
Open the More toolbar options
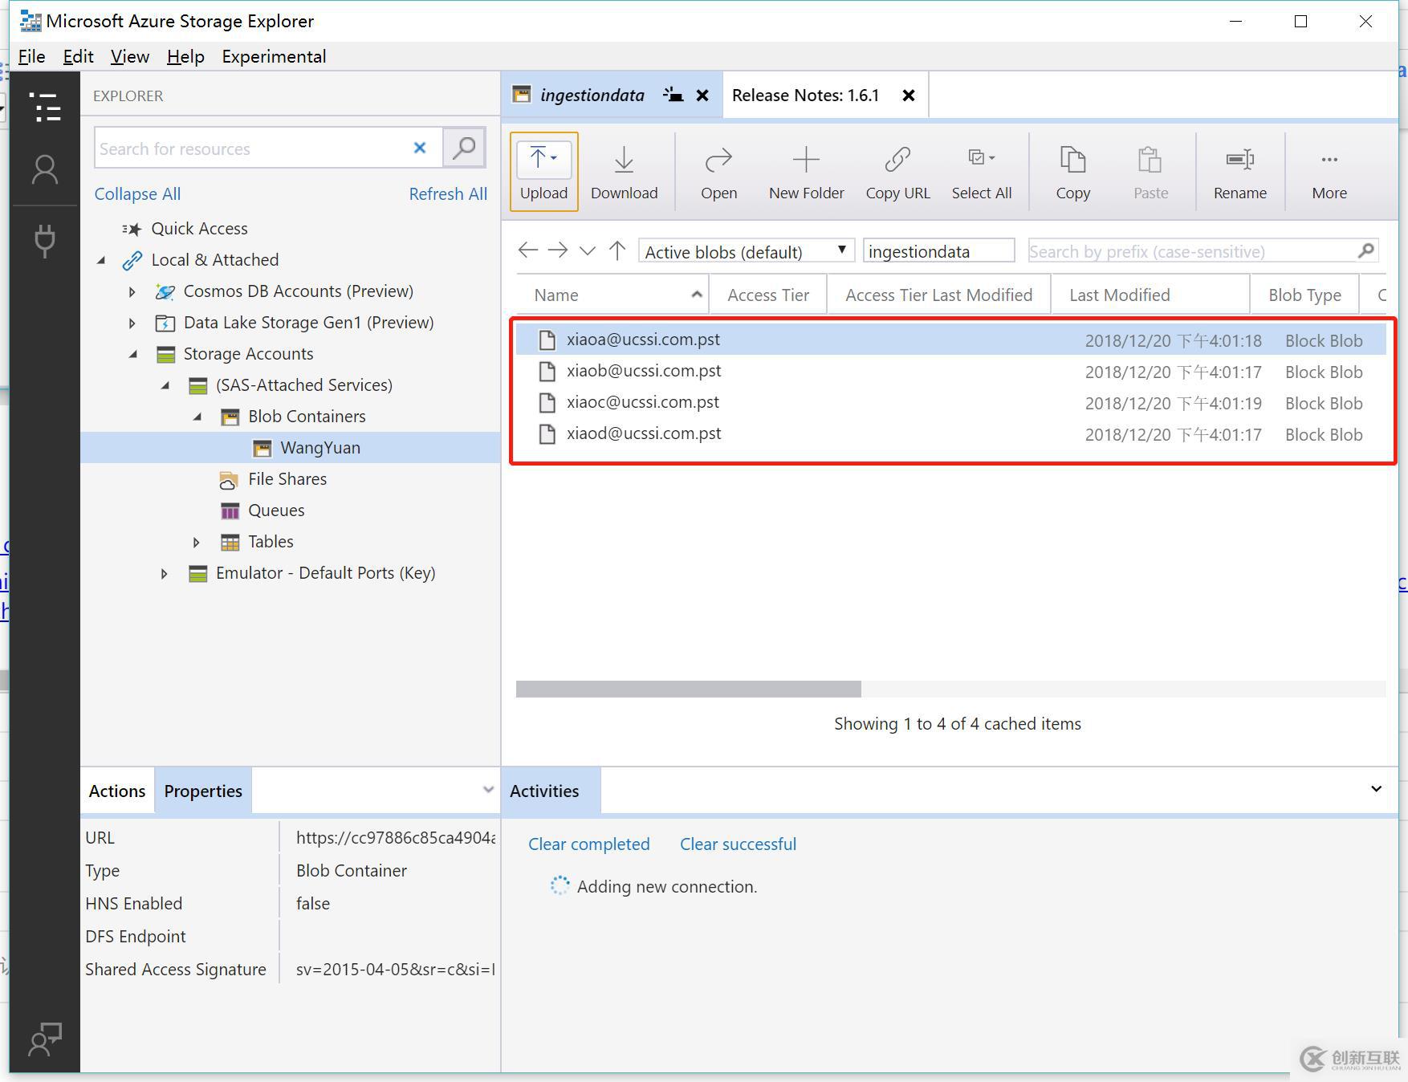1329,172
